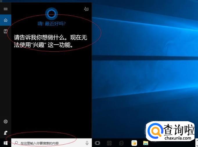Open Cortana settings gear
This screenshot has height=147, width=198.
click(6, 121)
